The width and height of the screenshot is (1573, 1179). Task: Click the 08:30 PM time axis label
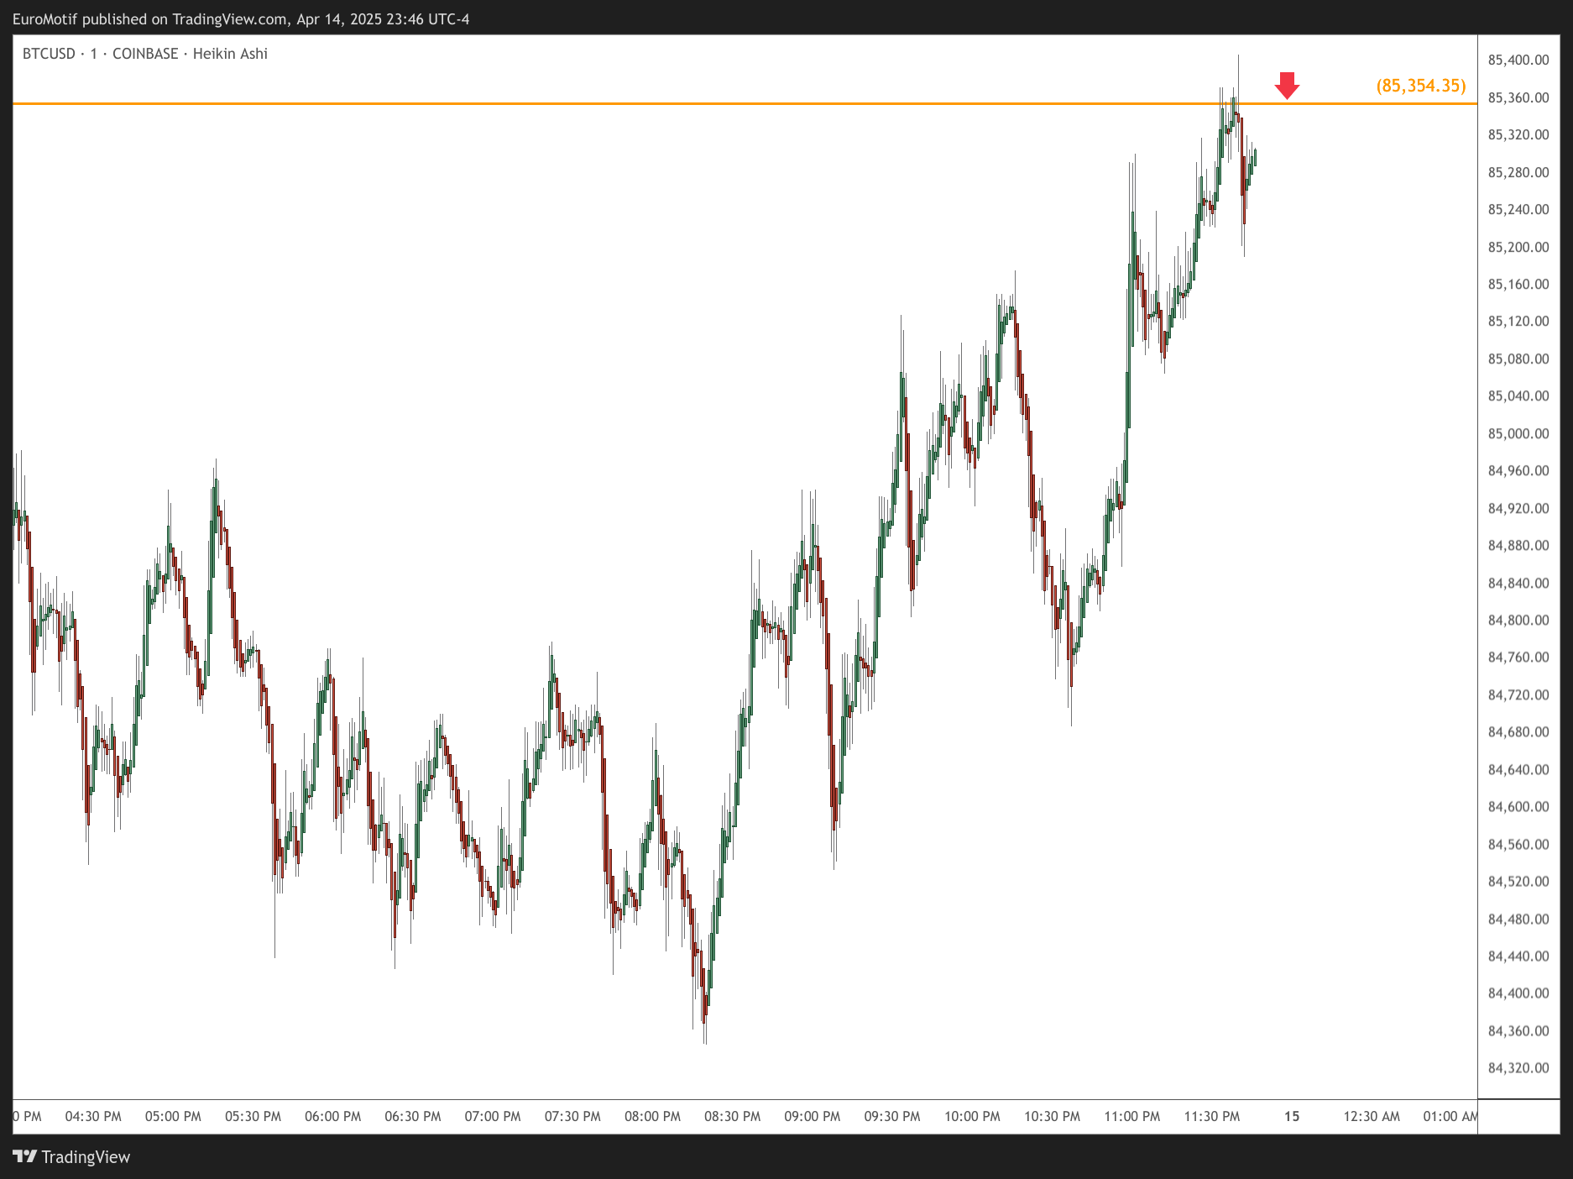click(732, 1116)
